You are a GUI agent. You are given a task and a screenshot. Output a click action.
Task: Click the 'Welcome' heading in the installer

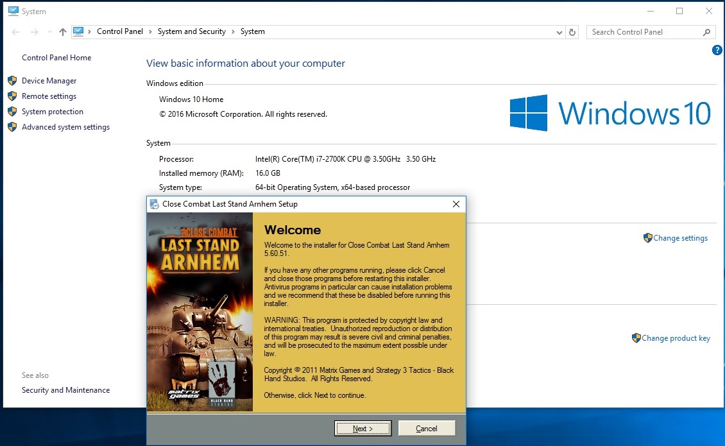tap(292, 230)
